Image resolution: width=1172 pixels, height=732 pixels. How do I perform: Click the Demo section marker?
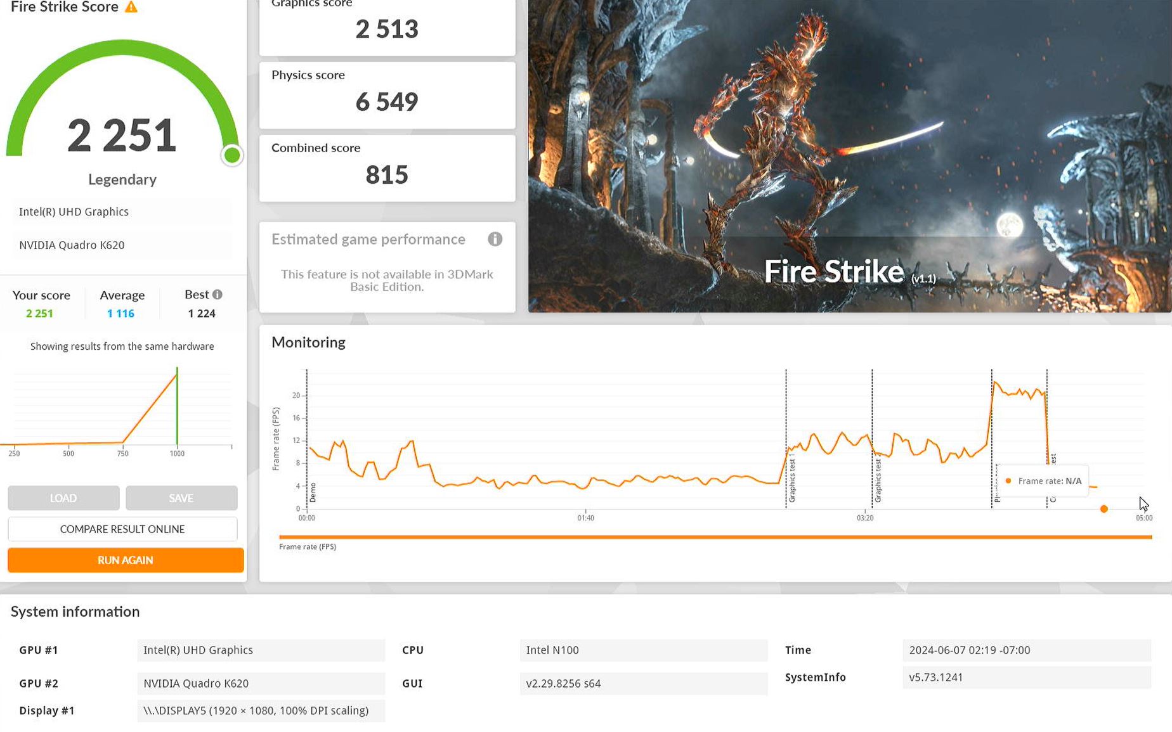click(312, 492)
